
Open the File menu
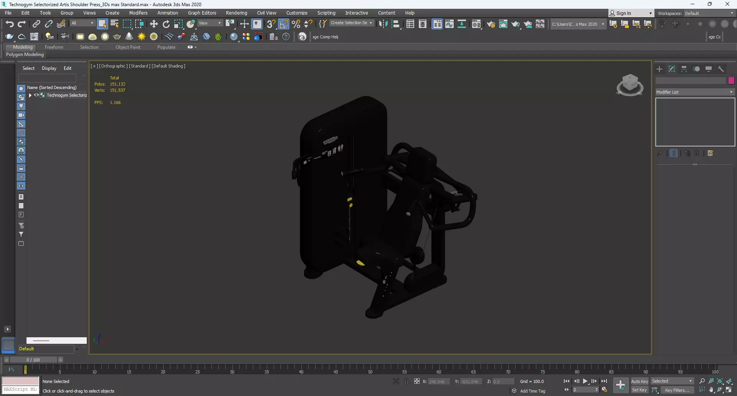[x=8, y=13]
